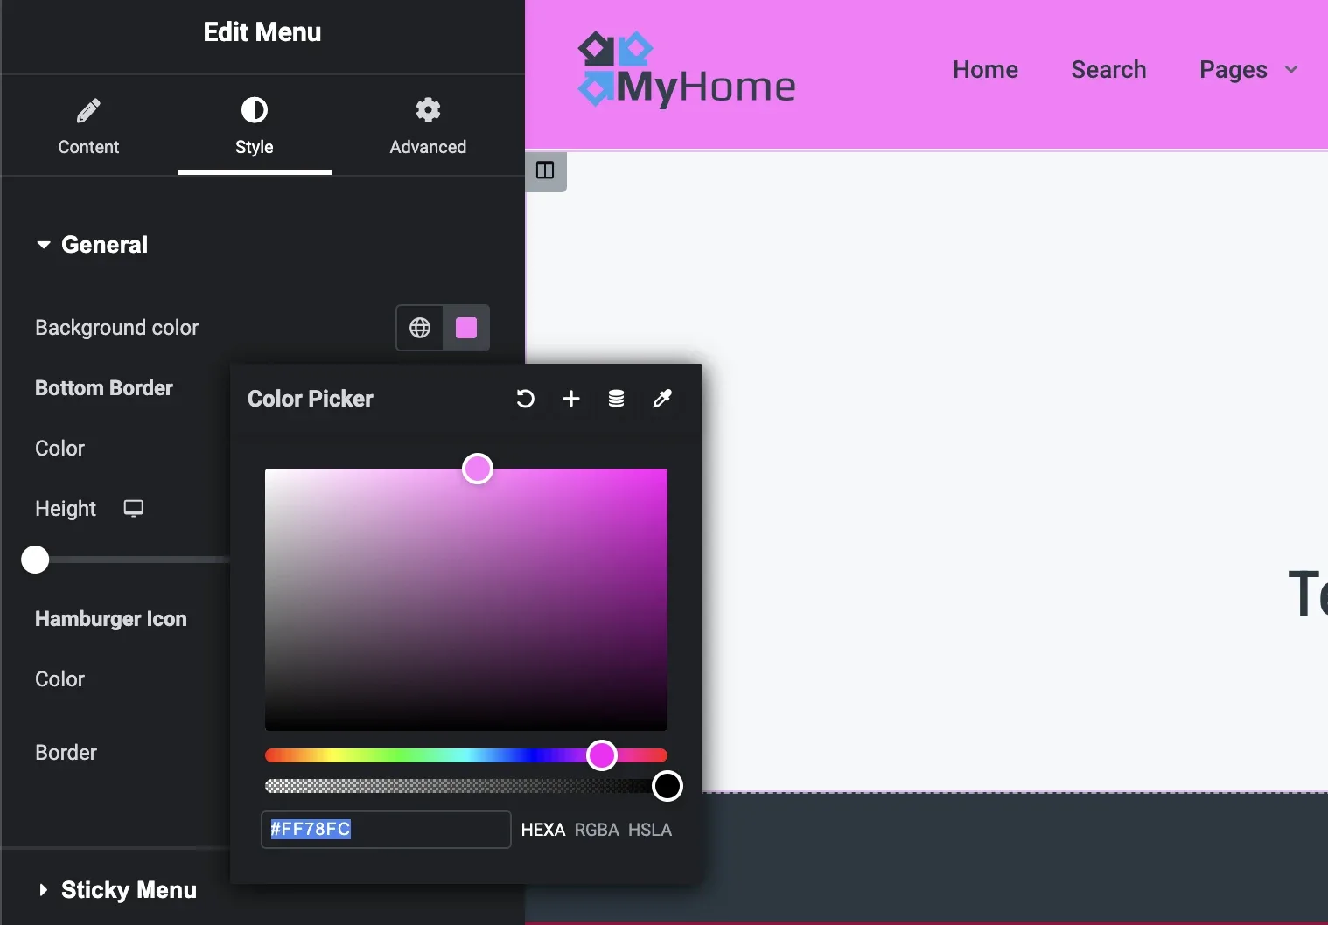
Task: Switch to RGBA color format
Action: click(x=597, y=830)
